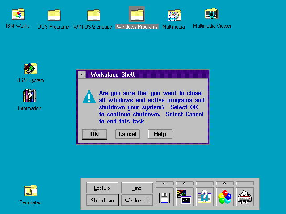The width and height of the screenshot is (286, 214).
Task: Select the Templates folder icon
Action: tap(30, 190)
